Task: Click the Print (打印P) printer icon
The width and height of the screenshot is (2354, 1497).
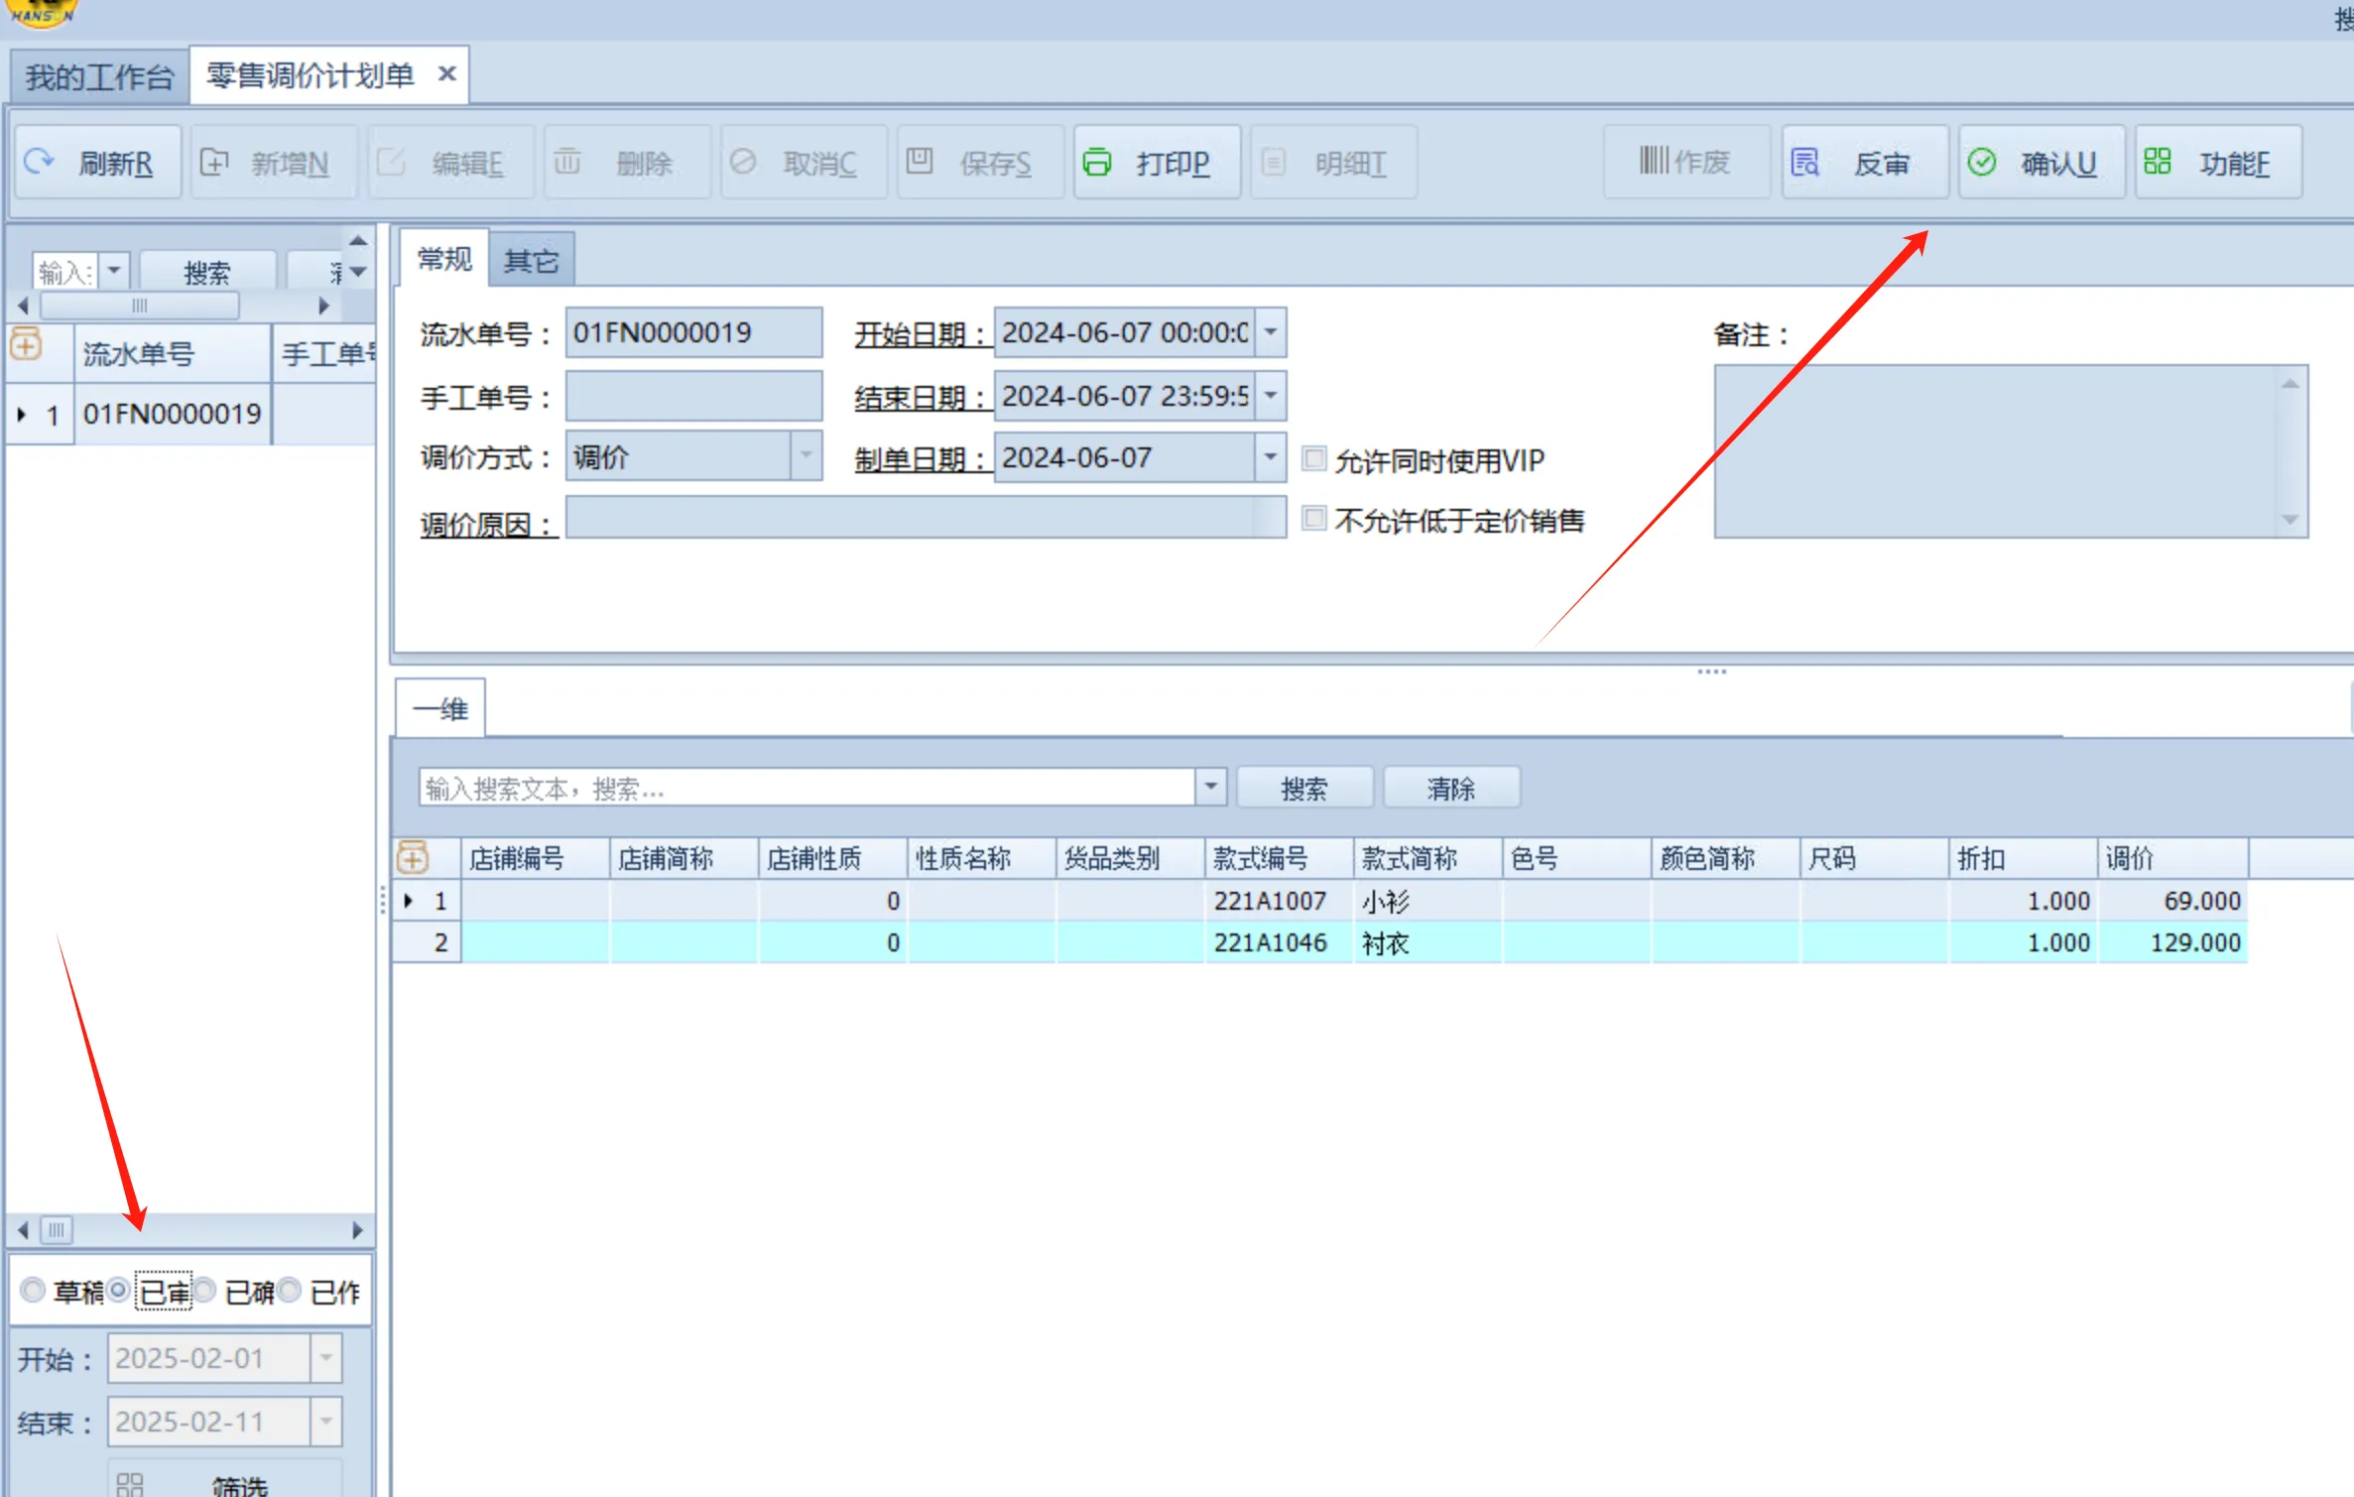Action: 1097,162
